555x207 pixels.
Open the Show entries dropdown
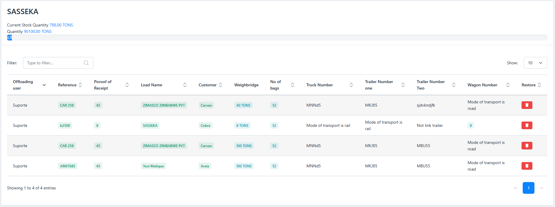(535, 63)
